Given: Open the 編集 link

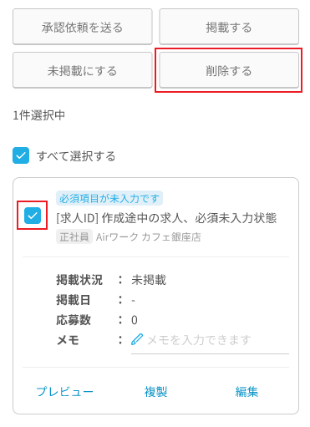Looking at the screenshot, I should 246,391.
